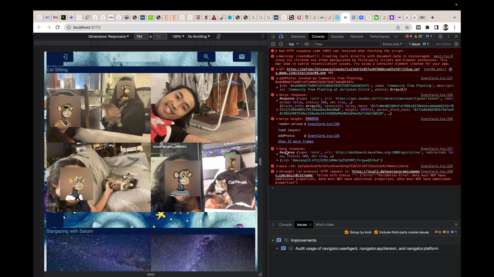
Task: Switch to the Elements tab
Action: pos(298,36)
